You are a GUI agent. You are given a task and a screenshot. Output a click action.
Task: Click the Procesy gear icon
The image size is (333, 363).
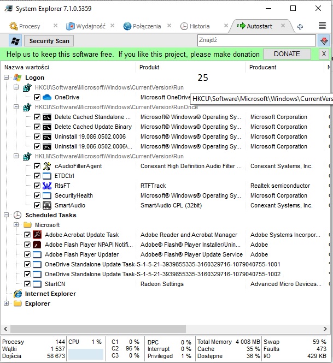[14, 26]
